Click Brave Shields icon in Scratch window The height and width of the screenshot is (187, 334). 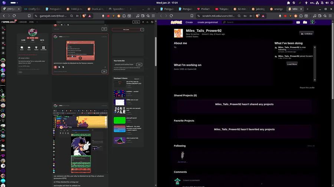(x=258, y=16)
